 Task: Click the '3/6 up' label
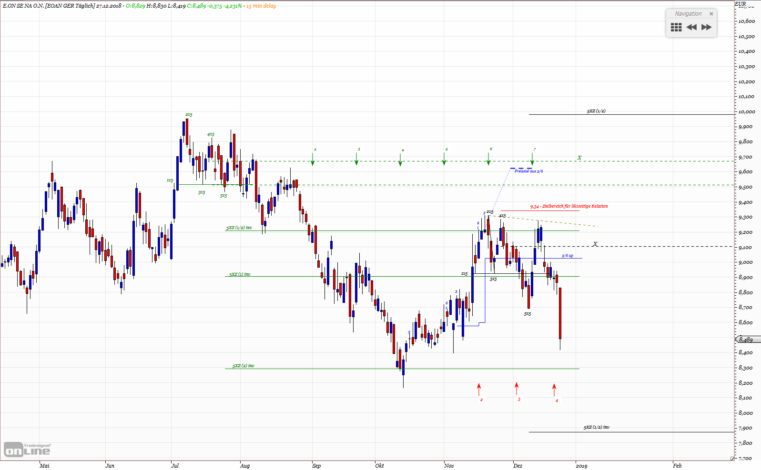coord(567,256)
